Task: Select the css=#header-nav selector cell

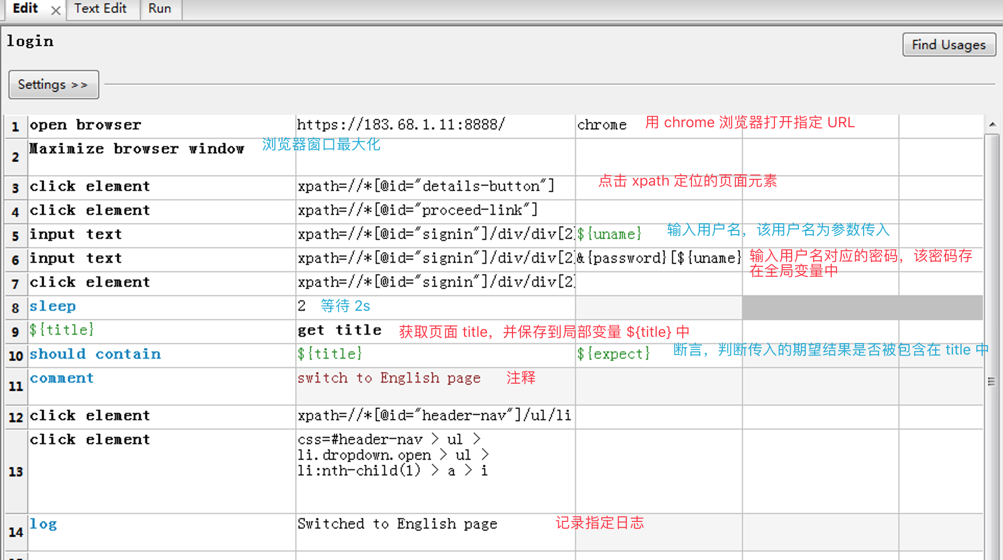Action: (x=435, y=471)
